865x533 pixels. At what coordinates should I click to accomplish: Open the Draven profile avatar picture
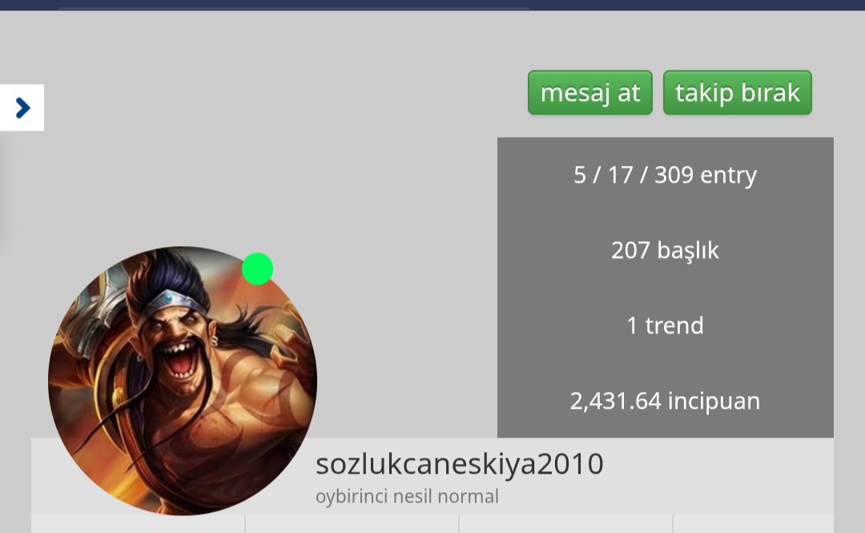point(183,381)
